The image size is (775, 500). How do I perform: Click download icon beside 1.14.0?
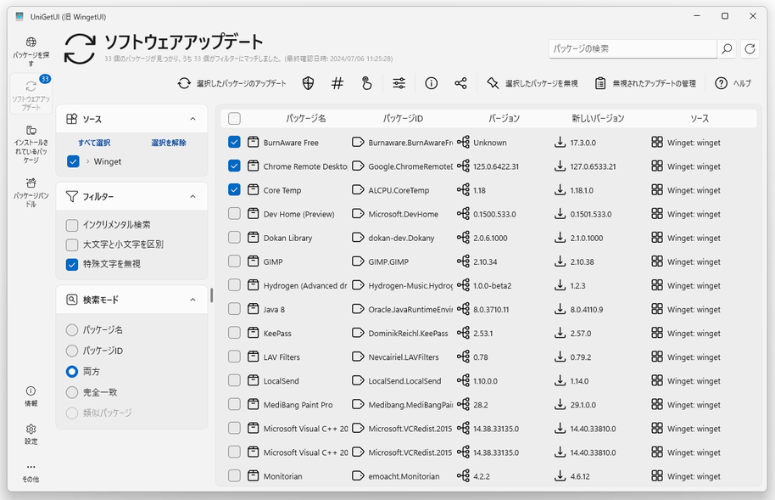coord(560,380)
